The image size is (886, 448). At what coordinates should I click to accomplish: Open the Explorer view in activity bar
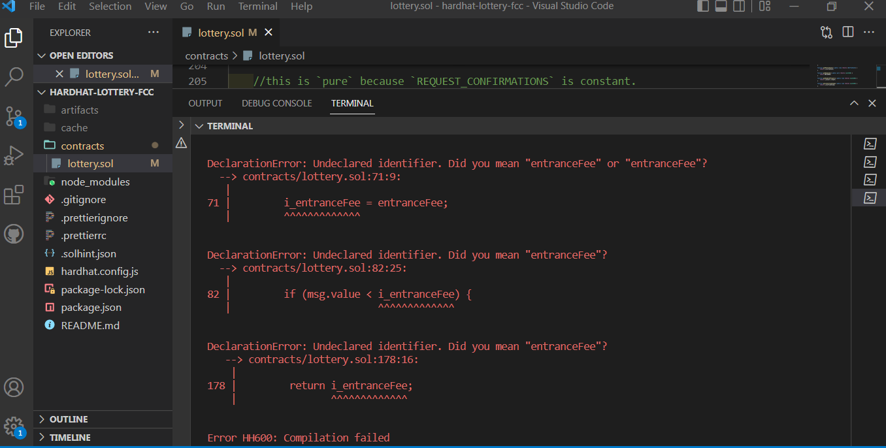click(14, 38)
